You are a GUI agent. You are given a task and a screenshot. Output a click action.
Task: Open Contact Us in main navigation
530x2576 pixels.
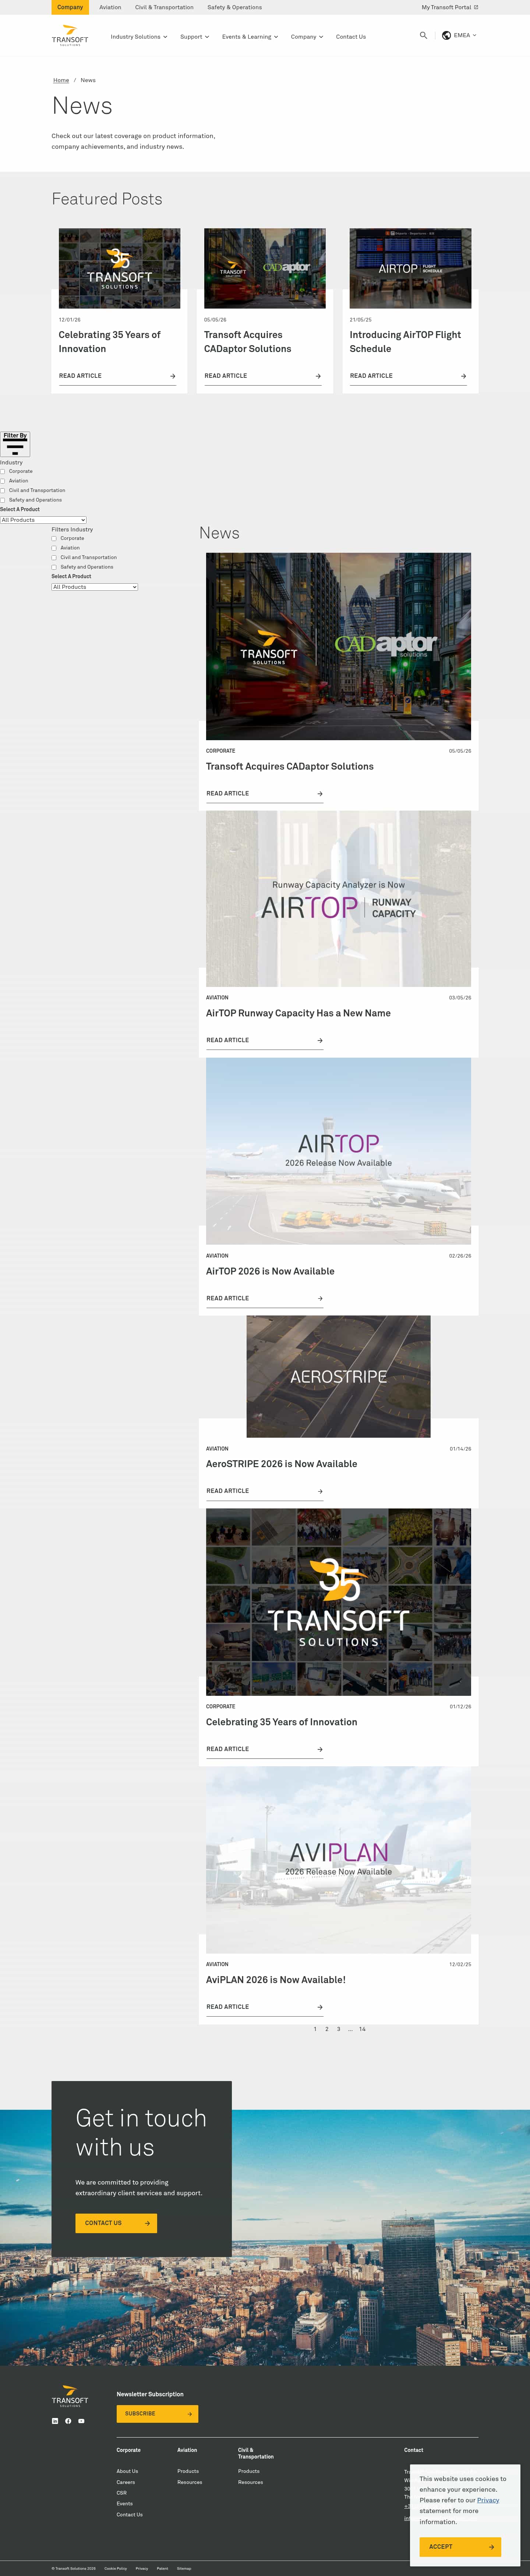351,37
